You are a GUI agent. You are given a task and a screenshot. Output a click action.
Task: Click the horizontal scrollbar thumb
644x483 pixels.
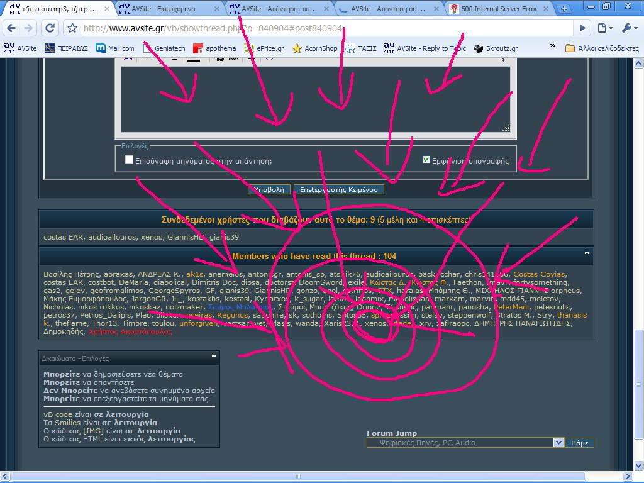click(x=299, y=477)
